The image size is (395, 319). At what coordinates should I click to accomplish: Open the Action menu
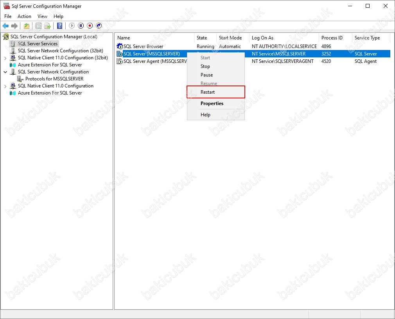click(x=24, y=16)
